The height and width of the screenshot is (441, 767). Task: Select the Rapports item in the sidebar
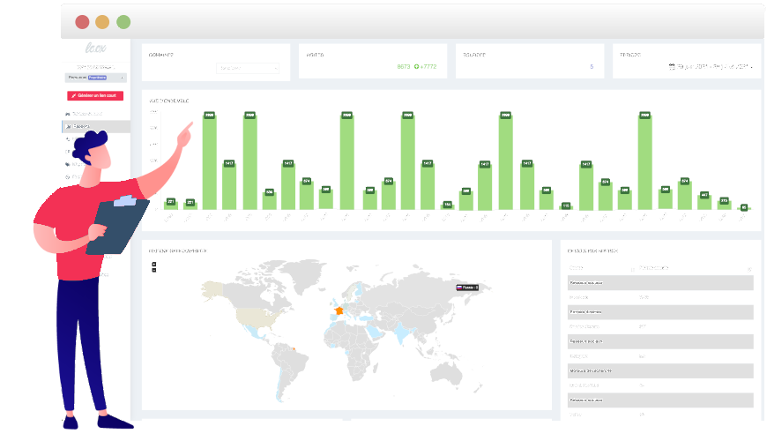[96, 126]
